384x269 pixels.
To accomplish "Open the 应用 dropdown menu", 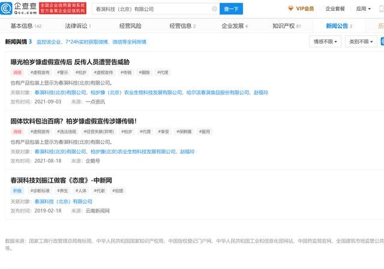I will [363, 9].
